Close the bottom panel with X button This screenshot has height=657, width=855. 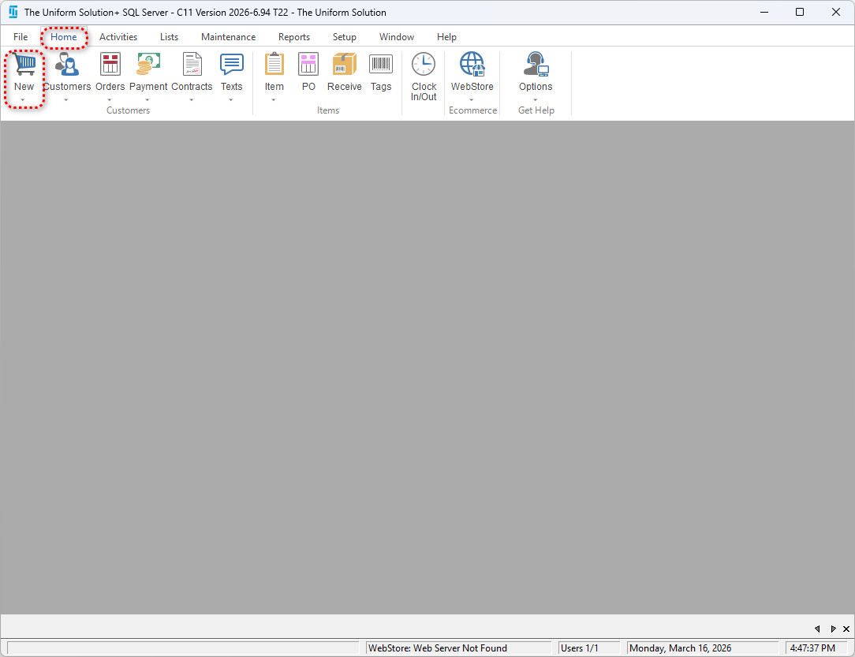point(846,629)
